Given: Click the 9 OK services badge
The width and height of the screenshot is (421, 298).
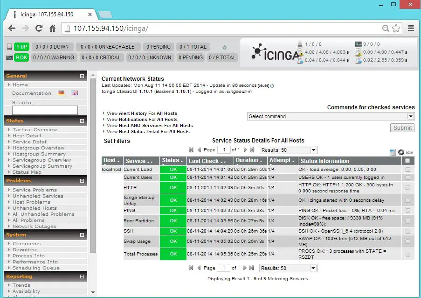Looking at the screenshot, I should click(x=21, y=57).
